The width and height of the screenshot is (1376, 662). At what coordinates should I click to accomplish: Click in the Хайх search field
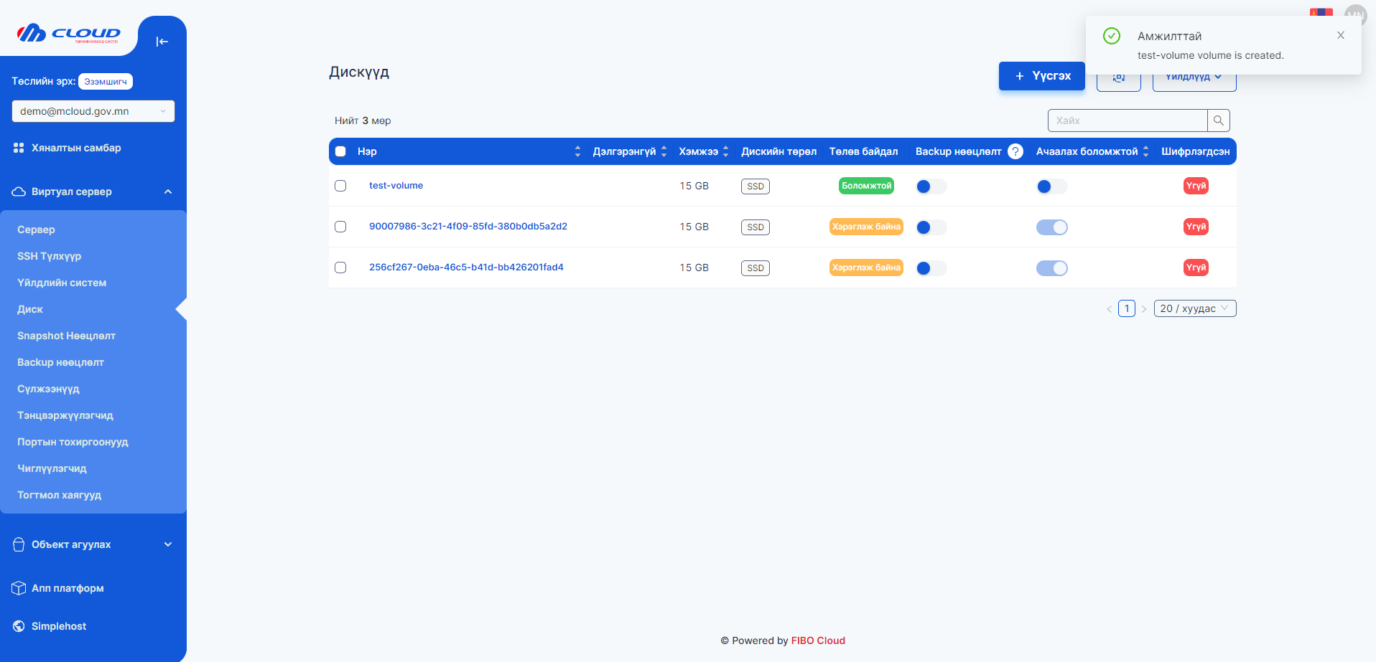tap(1127, 120)
